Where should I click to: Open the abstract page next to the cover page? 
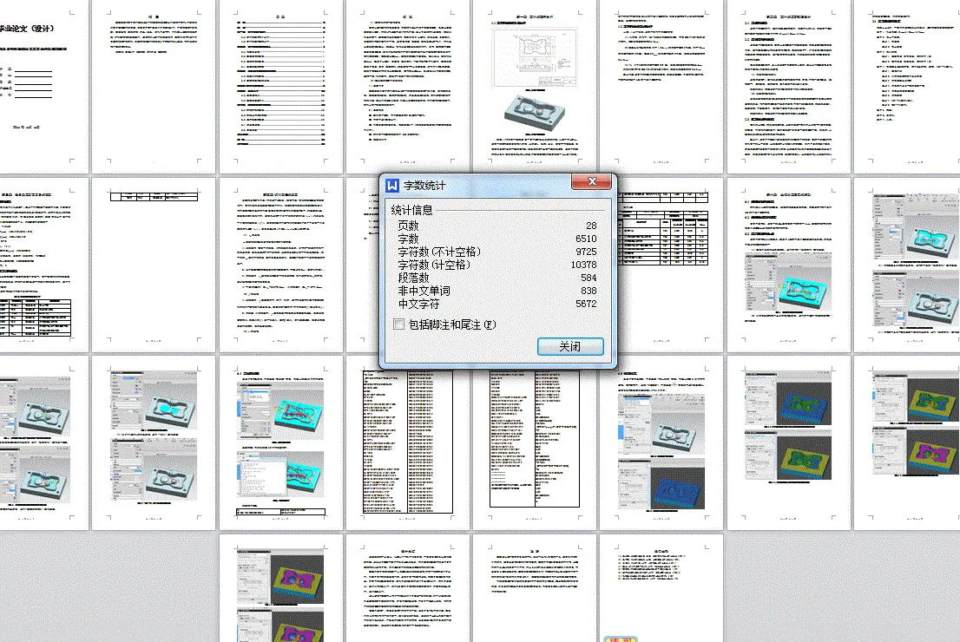point(154,86)
